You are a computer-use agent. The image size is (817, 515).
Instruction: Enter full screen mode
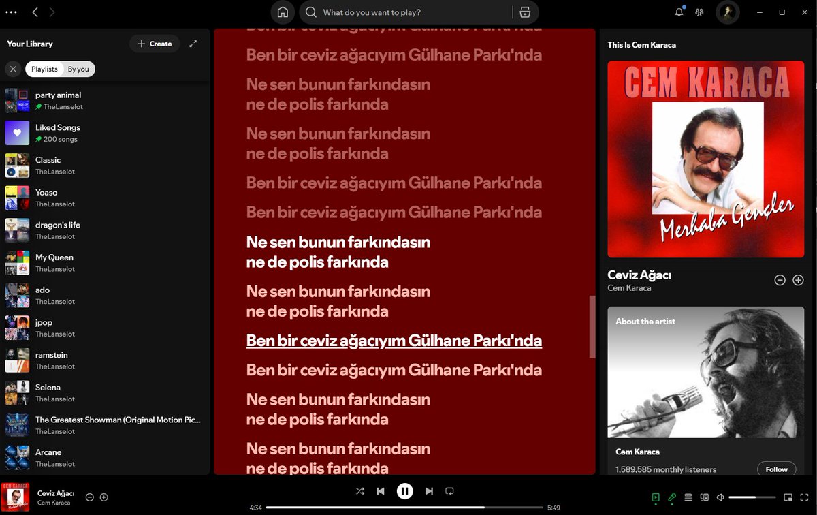pos(804,497)
